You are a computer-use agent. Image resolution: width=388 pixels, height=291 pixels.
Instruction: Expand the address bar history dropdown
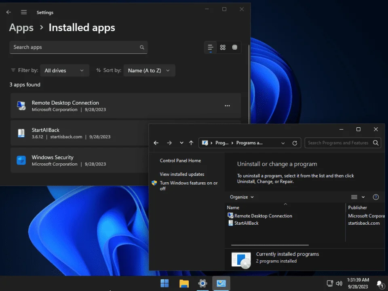(283, 143)
